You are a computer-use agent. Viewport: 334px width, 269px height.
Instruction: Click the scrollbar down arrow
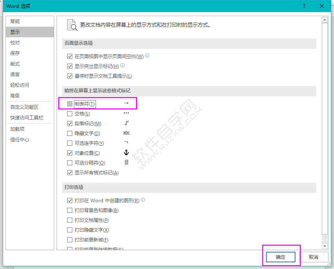(325, 245)
